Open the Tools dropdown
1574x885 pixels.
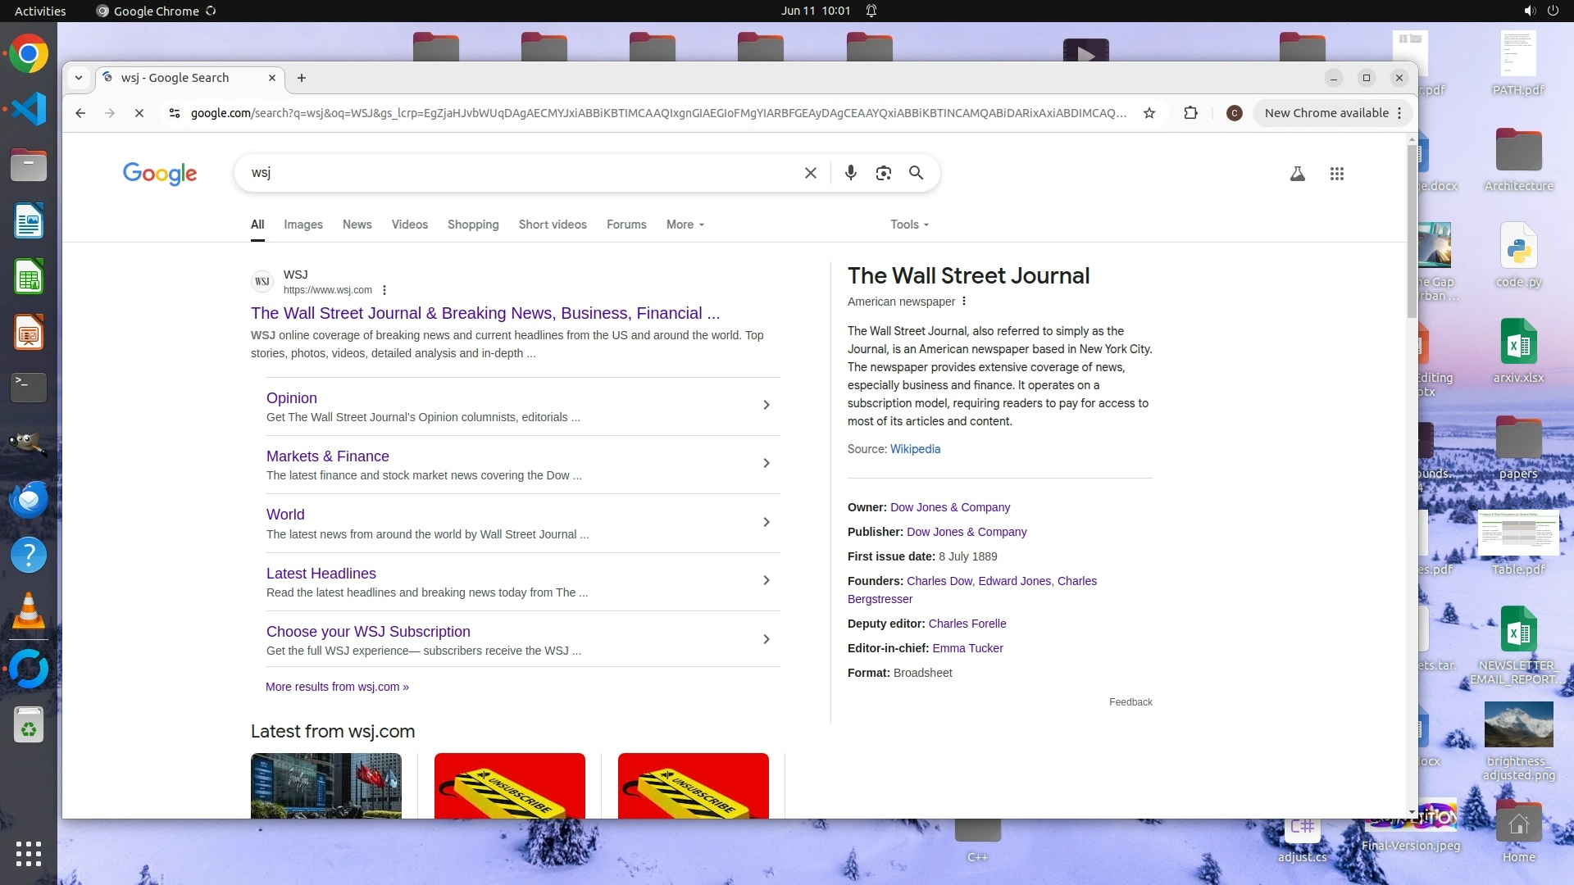tap(909, 225)
